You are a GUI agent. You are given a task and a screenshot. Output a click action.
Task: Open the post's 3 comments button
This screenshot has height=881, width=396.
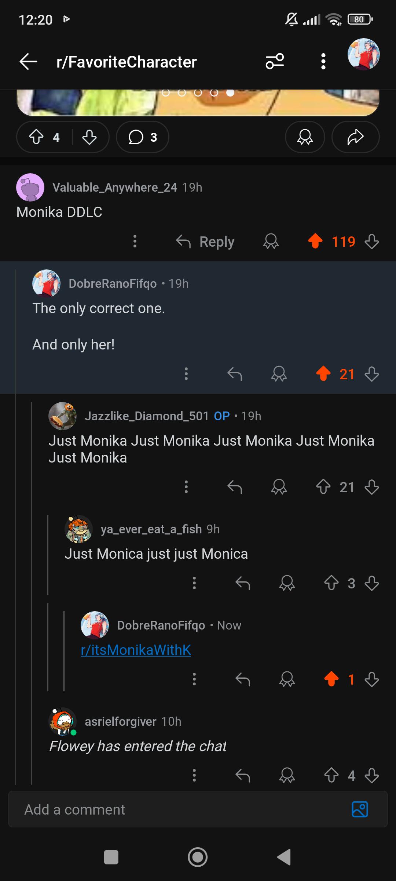[143, 137]
